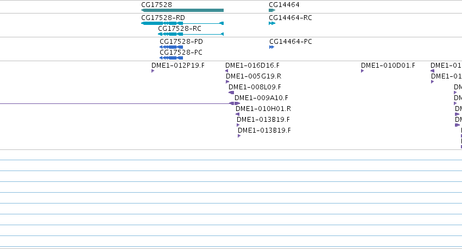Open the CG17528-RC transcript label
The height and width of the screenshot is (249, 462).
tap(180, 29)
